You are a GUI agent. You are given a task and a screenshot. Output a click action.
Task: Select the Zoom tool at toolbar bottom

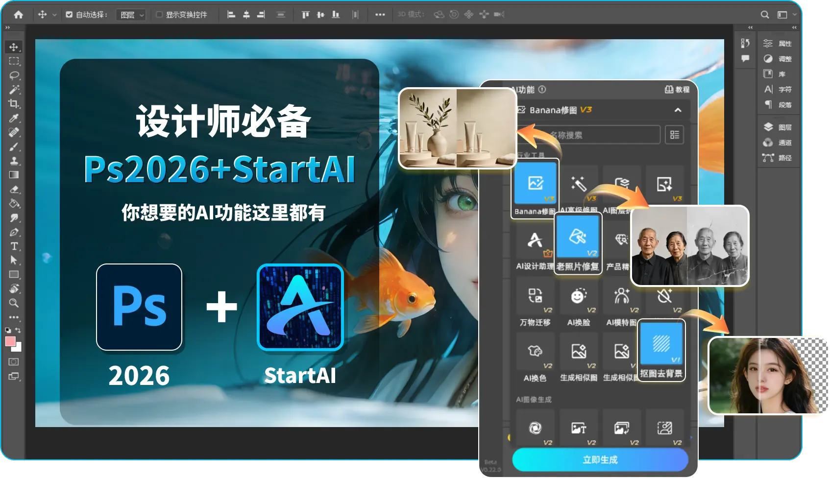tap(14, 303)
